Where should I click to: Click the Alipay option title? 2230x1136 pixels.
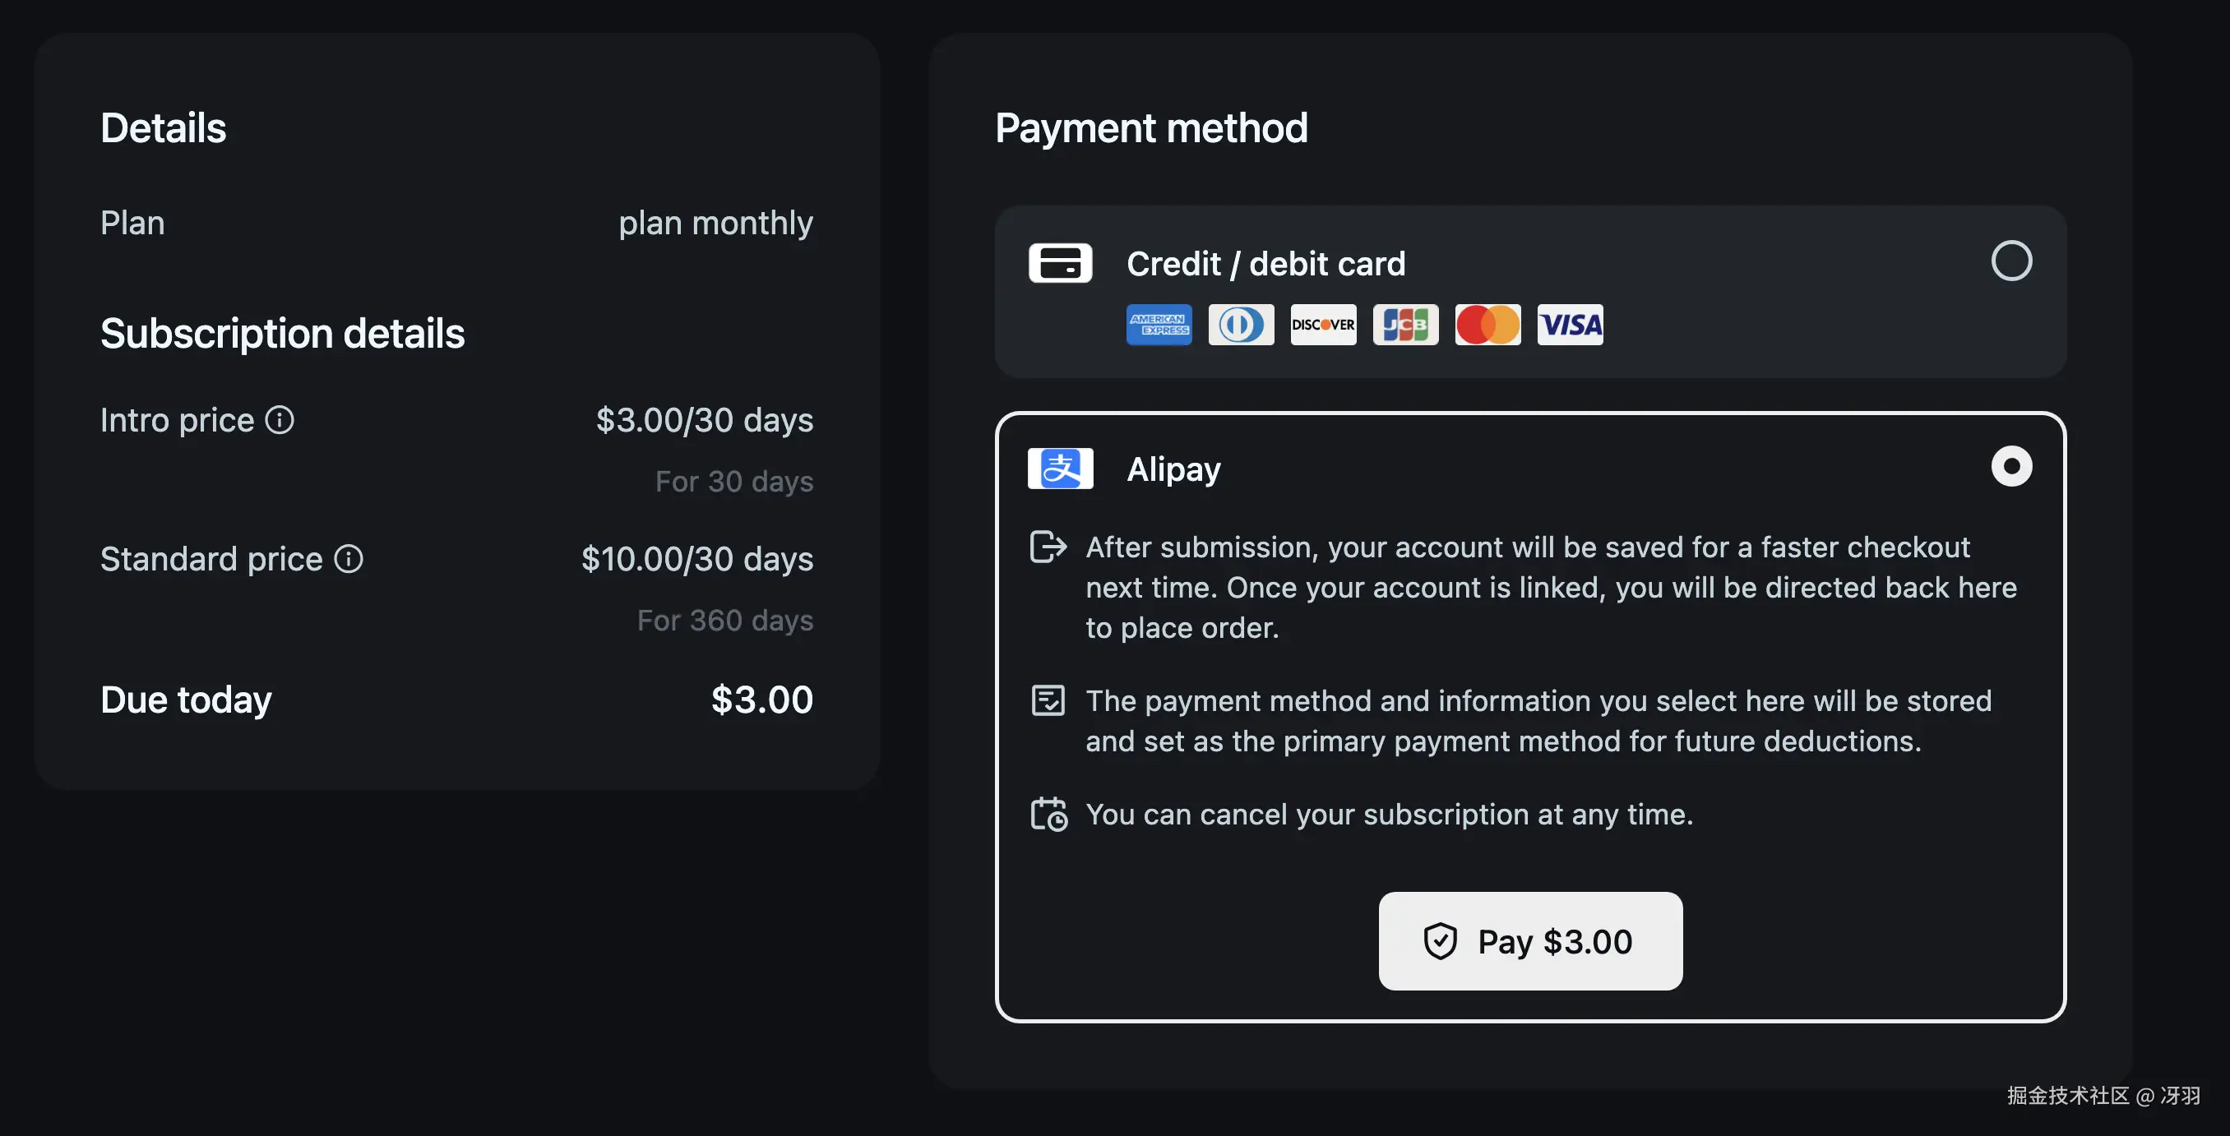click(1173, 469)
